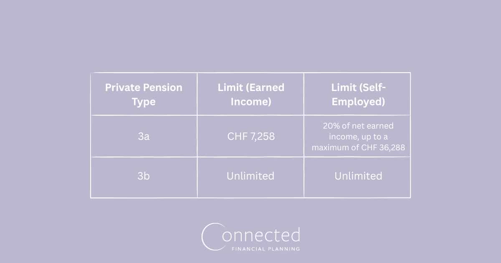Select the 3b pension type cell
This screenshot has width=501, height=263.
pos(144,176)
